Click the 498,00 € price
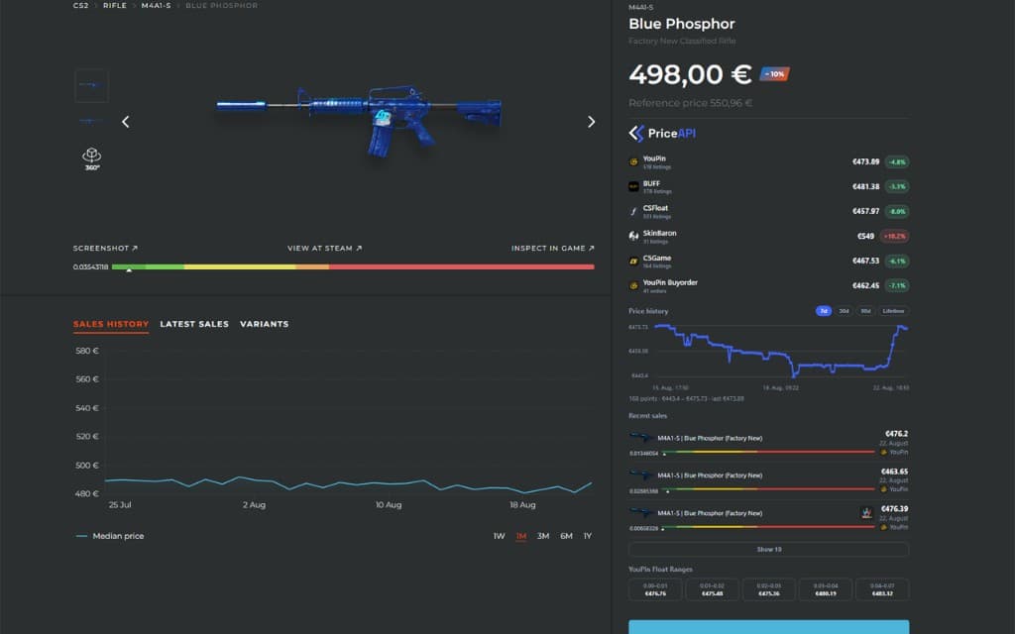This screenshot has width=1015, height=634. [690, 74]
